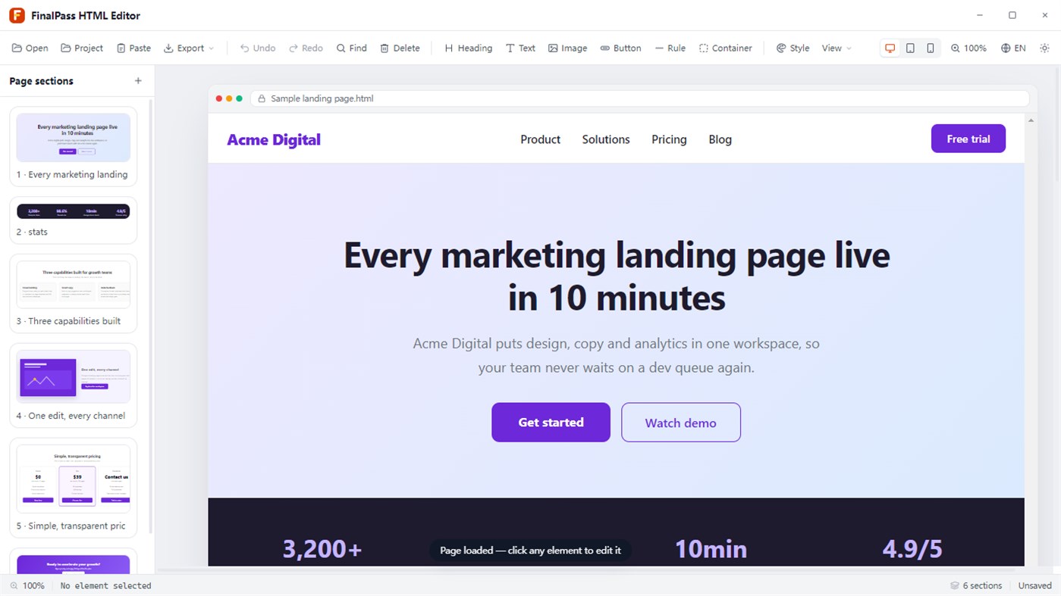The image size is (1061, 596).
Task: Go to Pricing in page nav
Action: (669, 139)
